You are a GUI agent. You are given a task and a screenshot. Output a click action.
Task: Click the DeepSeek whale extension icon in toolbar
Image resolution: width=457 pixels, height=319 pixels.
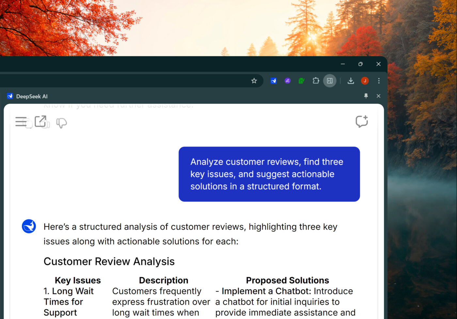click(x=274, y=81)
